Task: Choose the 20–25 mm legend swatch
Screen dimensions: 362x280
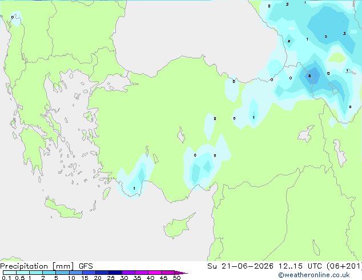Action: [x=102, y=273]
